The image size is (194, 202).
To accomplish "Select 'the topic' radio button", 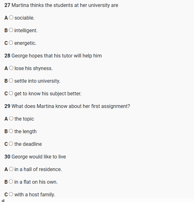I will pyautogui.click(x=11, y=119).
